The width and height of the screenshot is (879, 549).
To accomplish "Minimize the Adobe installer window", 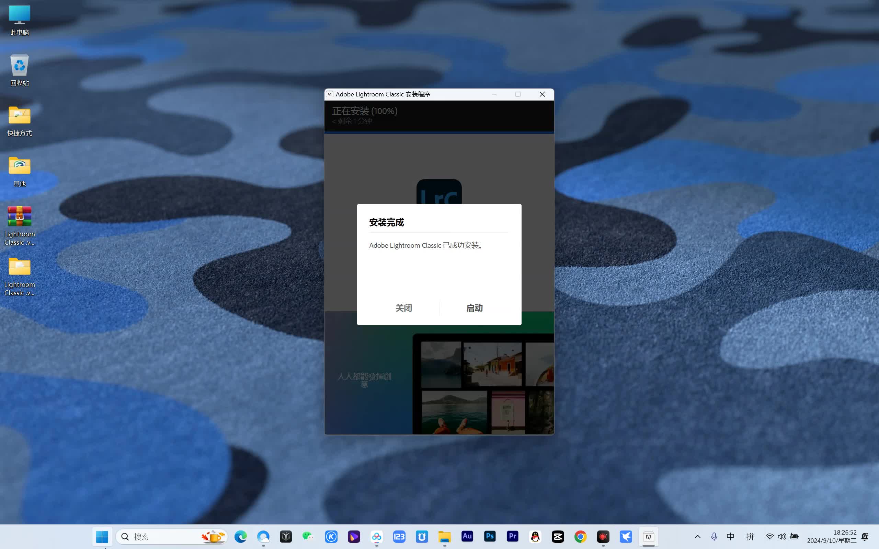I will pos(494,94).
